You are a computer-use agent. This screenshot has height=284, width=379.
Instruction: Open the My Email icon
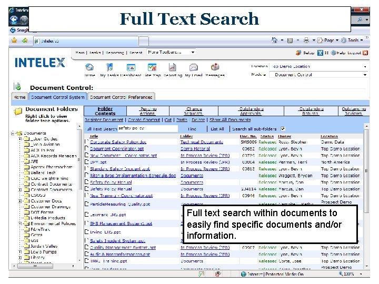coord(194,67)
